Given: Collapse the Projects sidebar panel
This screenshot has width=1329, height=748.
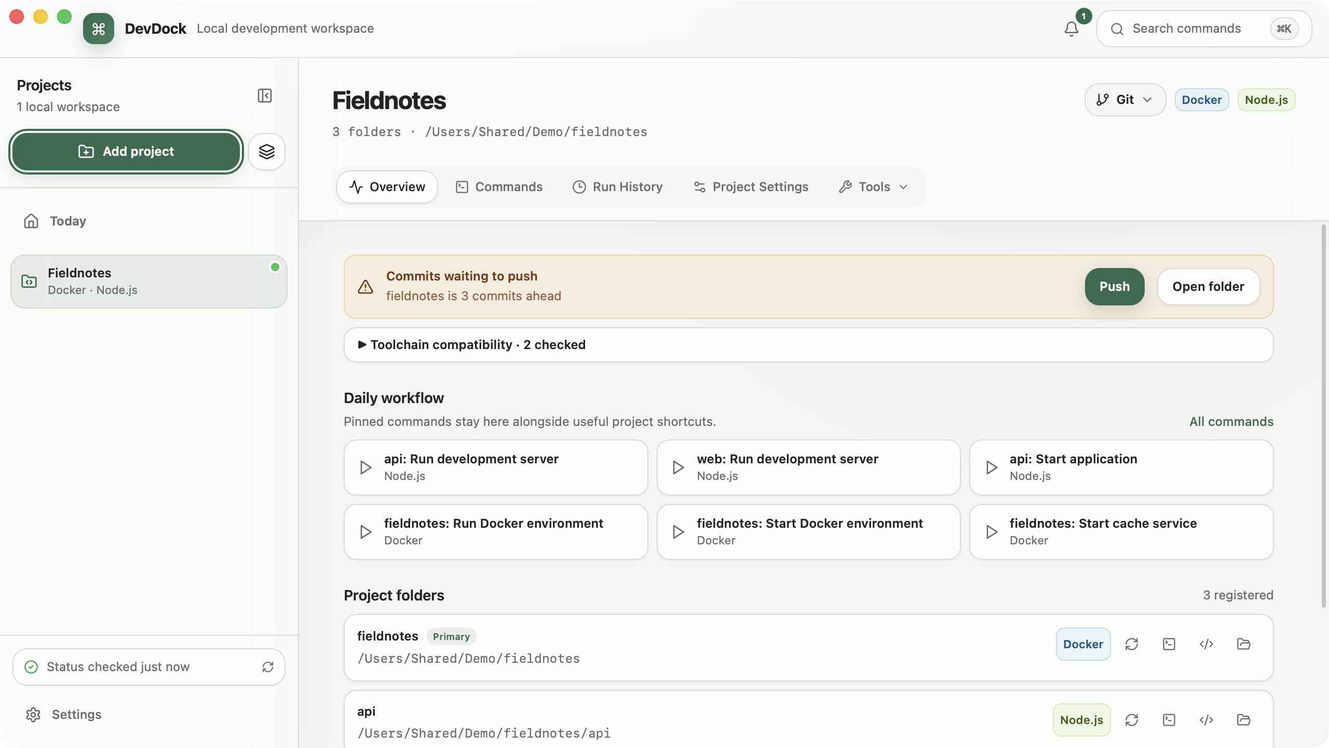Looking at the screenshot, I should point(265,96).
